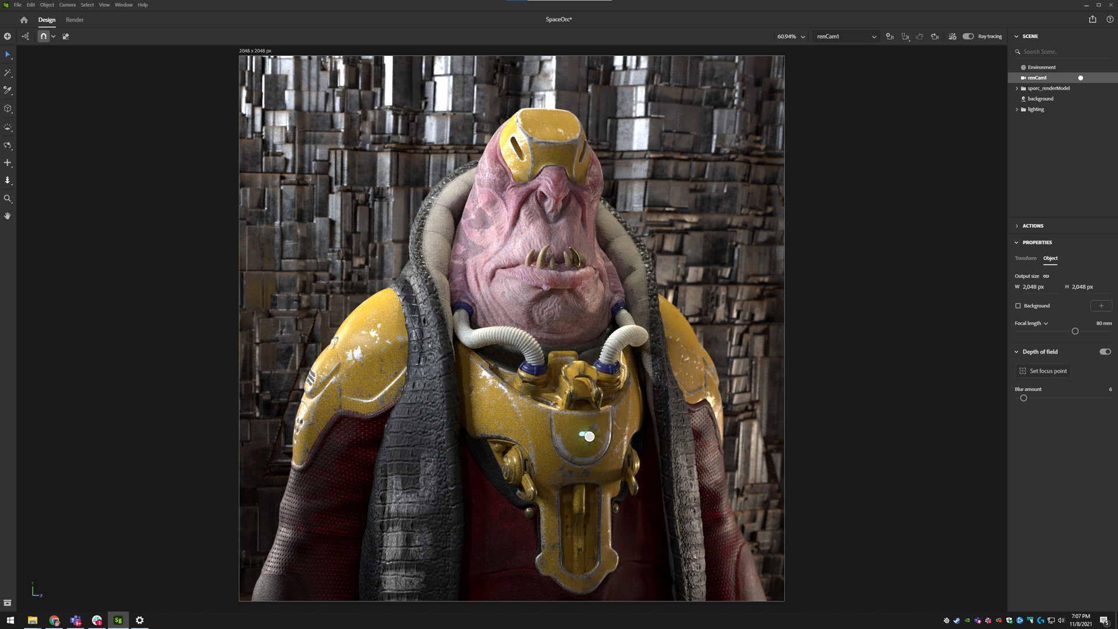The image size is (1118, 629).
Task: Choose the Orbit camera tool
Action: [8, 145]
